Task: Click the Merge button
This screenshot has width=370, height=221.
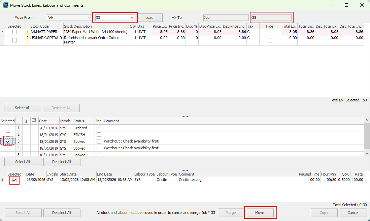Action: pos(231,213)
